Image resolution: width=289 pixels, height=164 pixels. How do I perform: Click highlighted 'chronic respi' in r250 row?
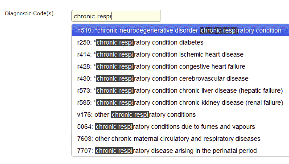[x=115, y=42]
